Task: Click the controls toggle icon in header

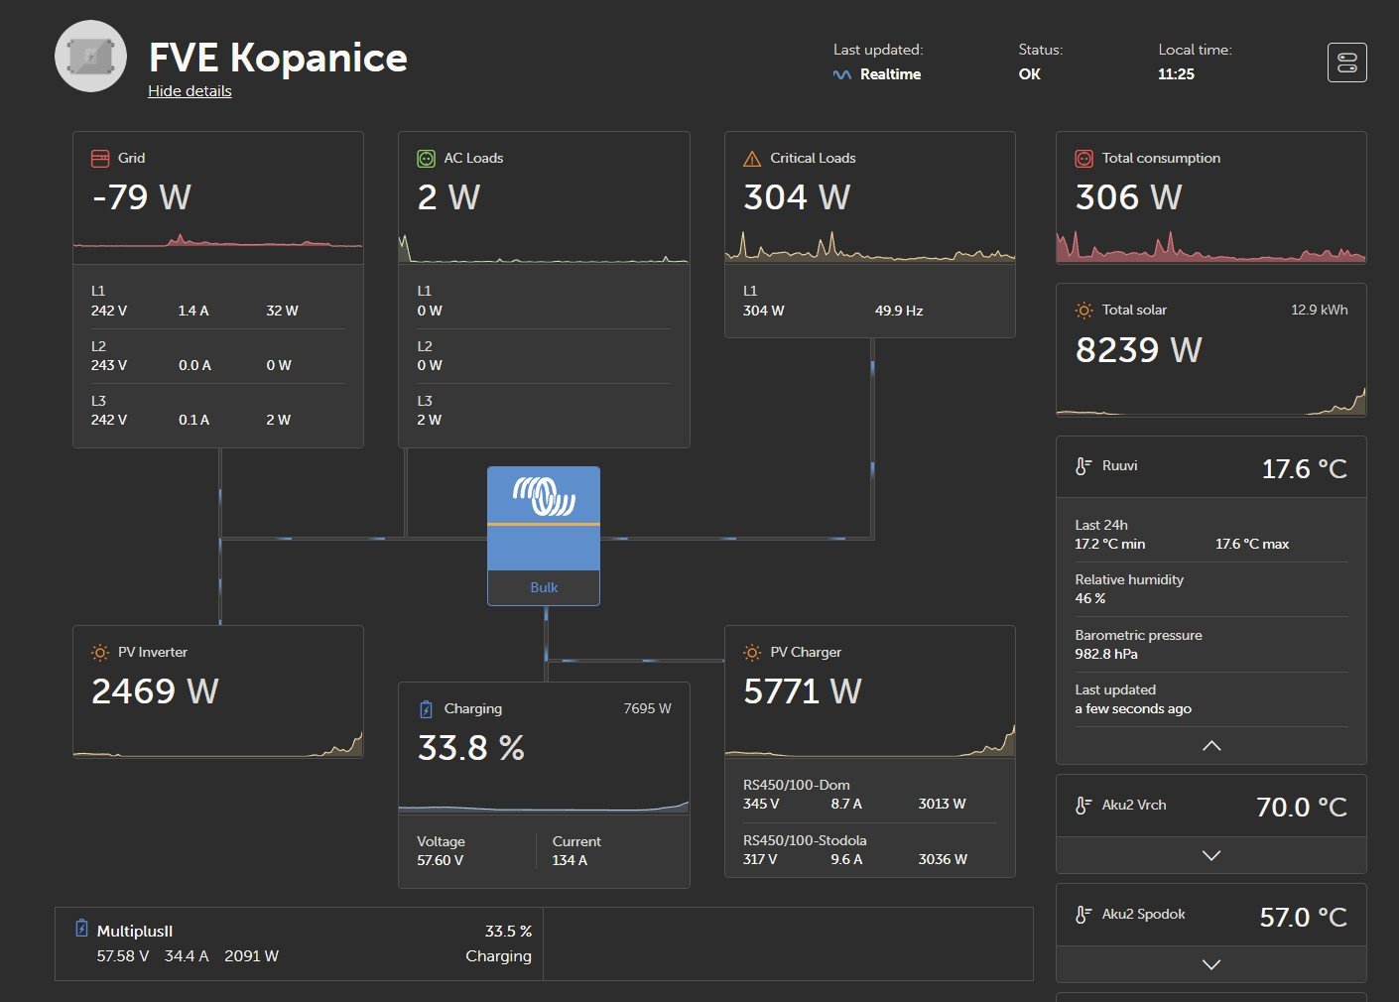Action: pos(1346,63)
